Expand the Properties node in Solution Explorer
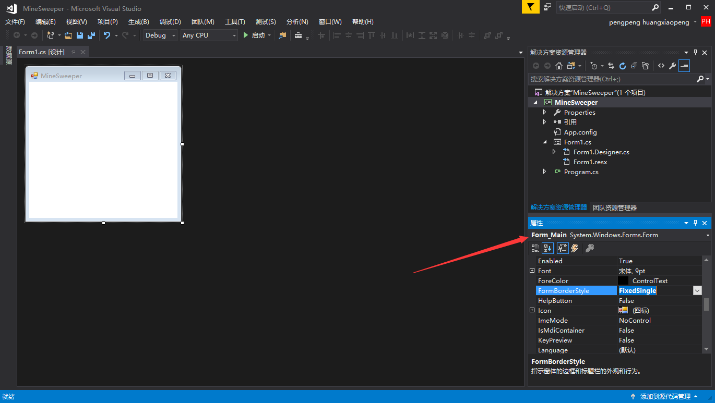Image resolution: width=715 pixels, height=403 pixels. (x=544, y=112)
